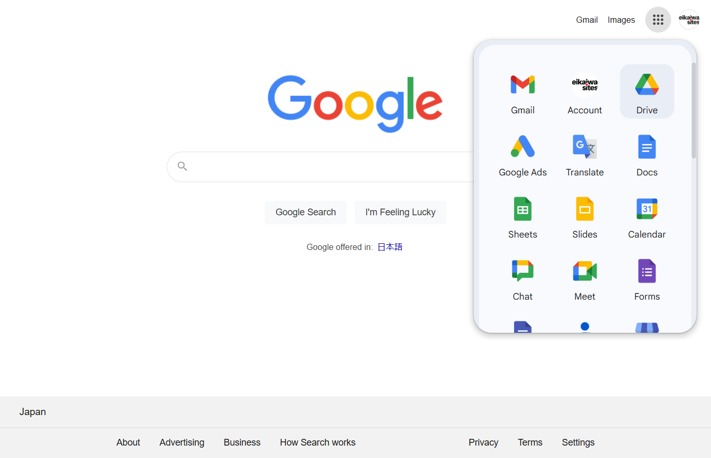Screen dimensions: 711x458
Task: Open Google Chat app
Action: 523,278
